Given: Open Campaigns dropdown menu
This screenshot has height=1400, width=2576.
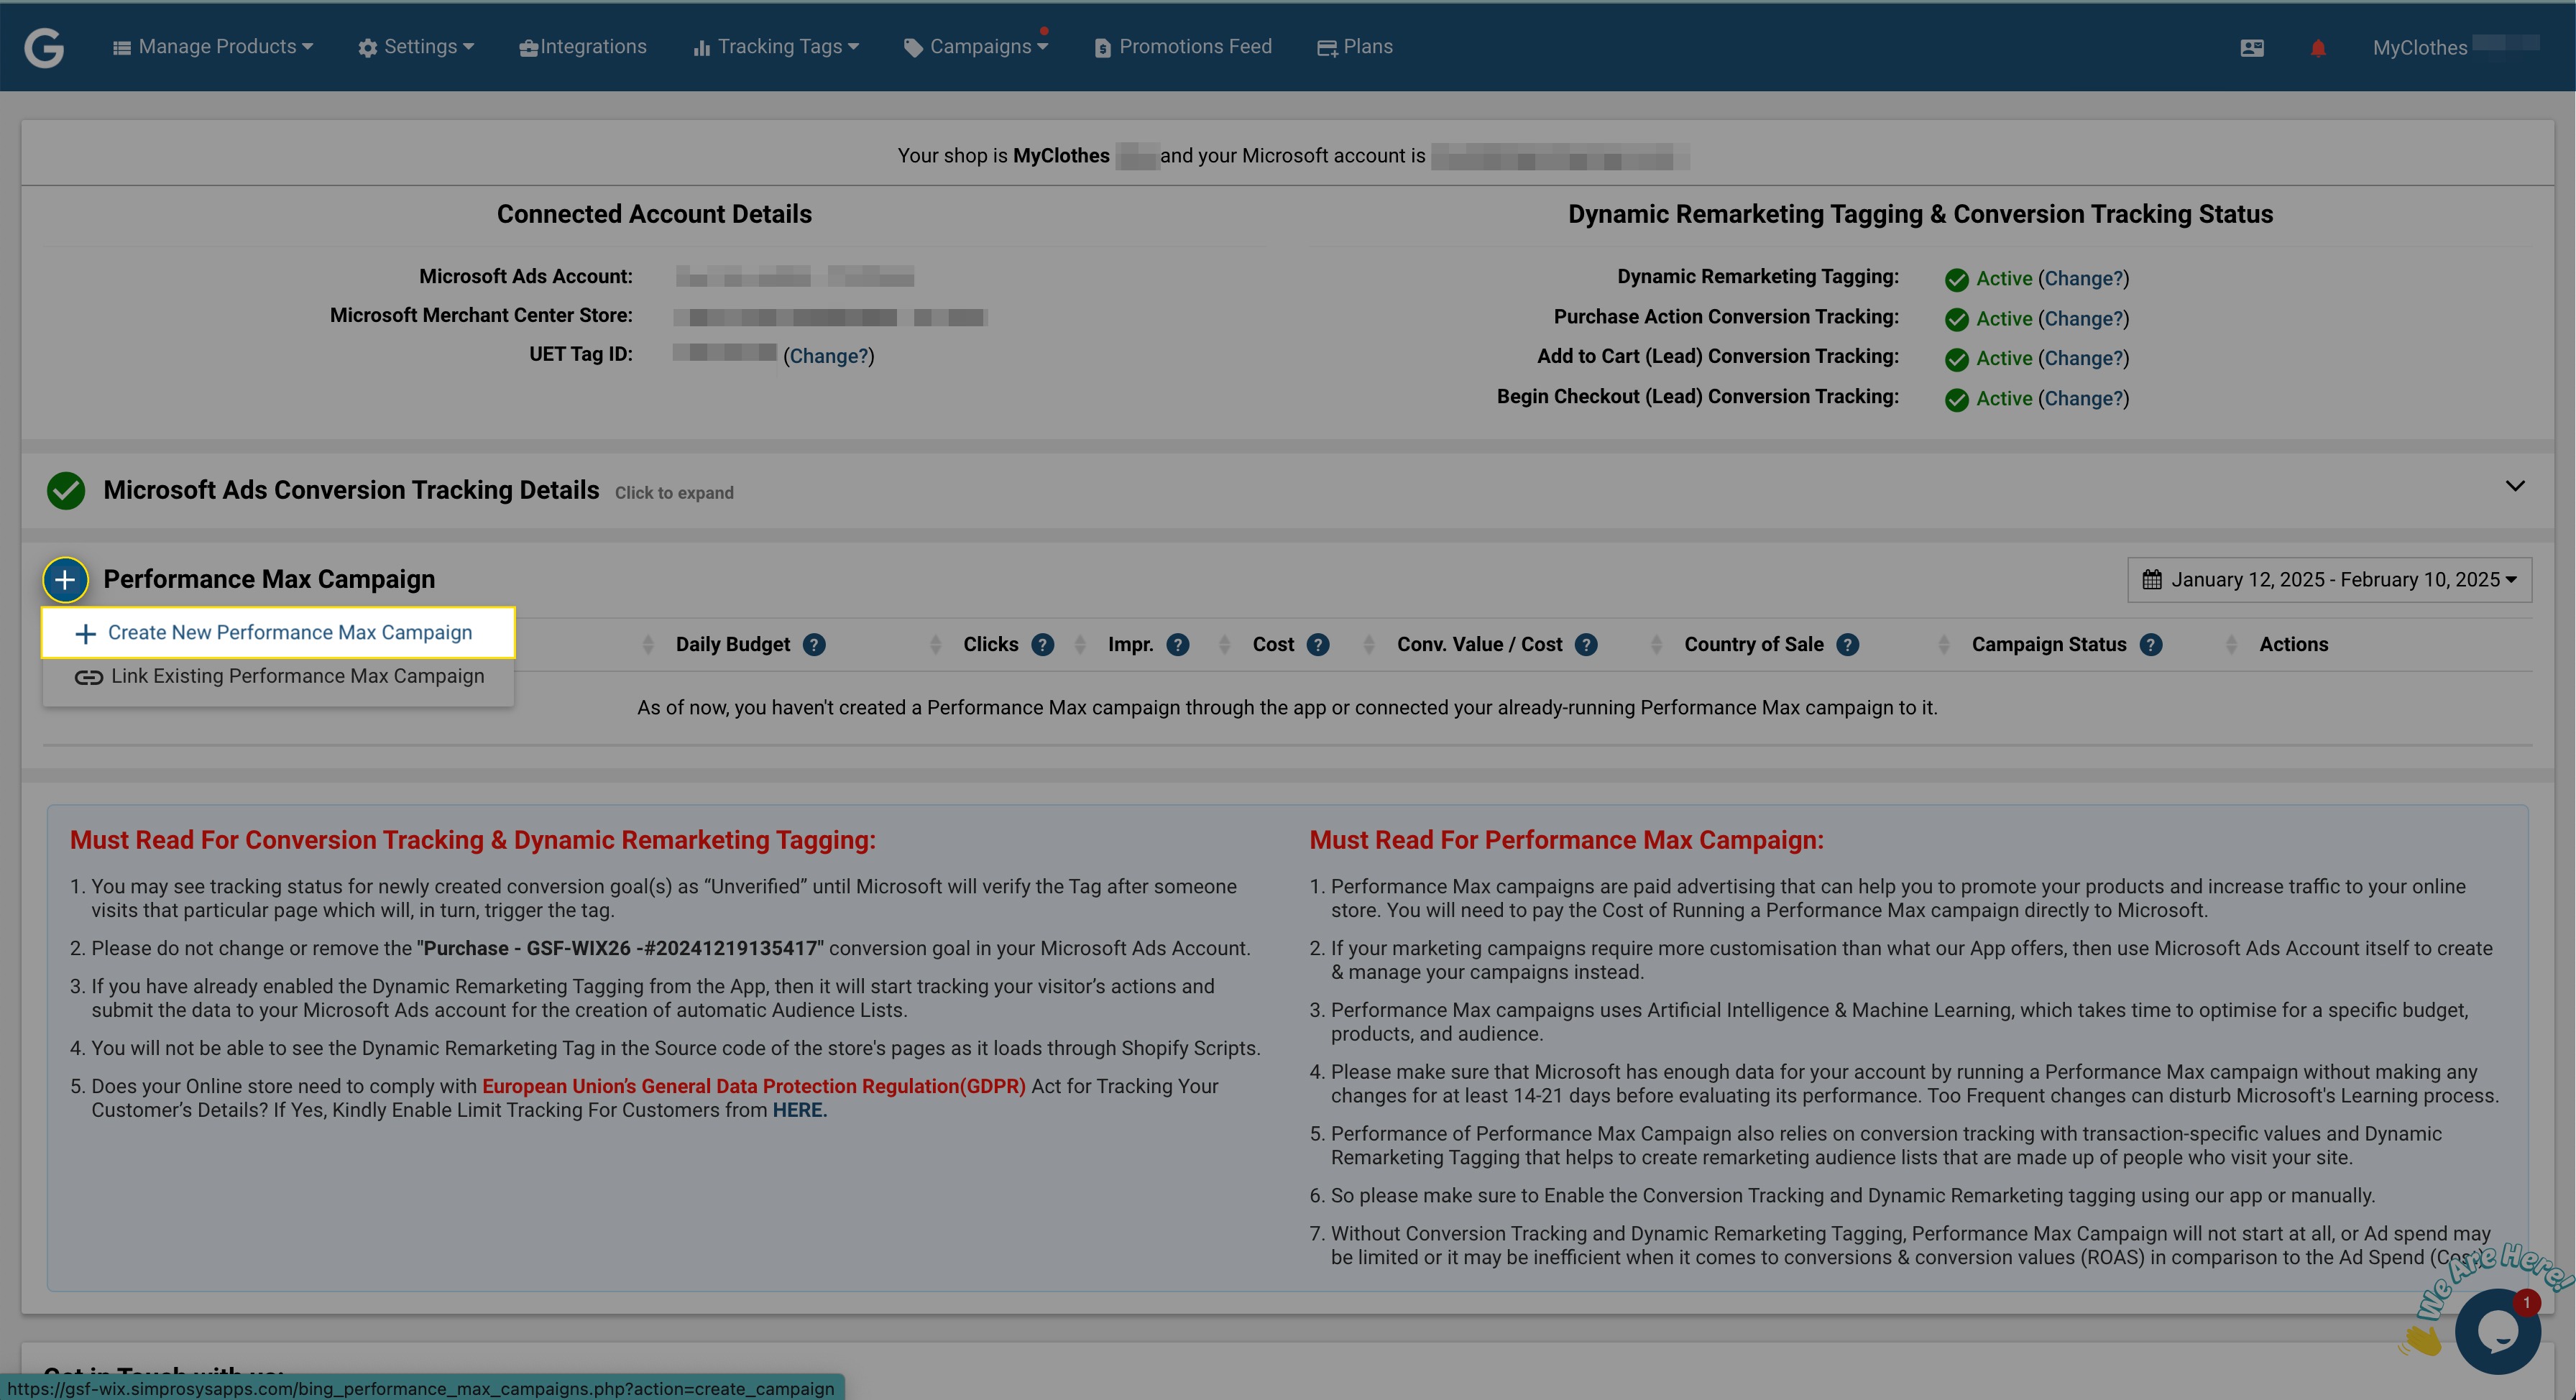Looking at the screenshot, I should coord(976,47).
